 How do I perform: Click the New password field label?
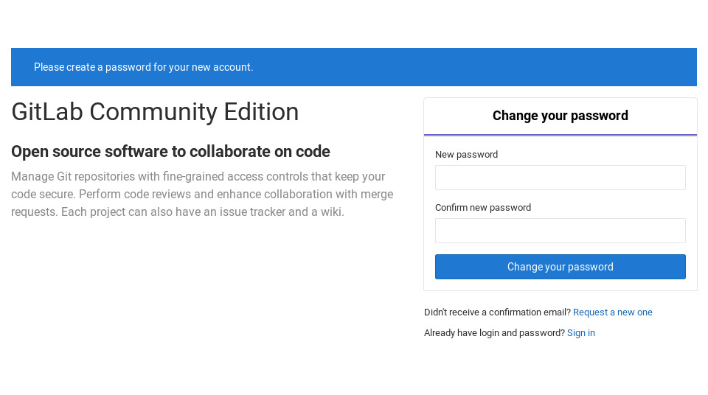point(466,154)
